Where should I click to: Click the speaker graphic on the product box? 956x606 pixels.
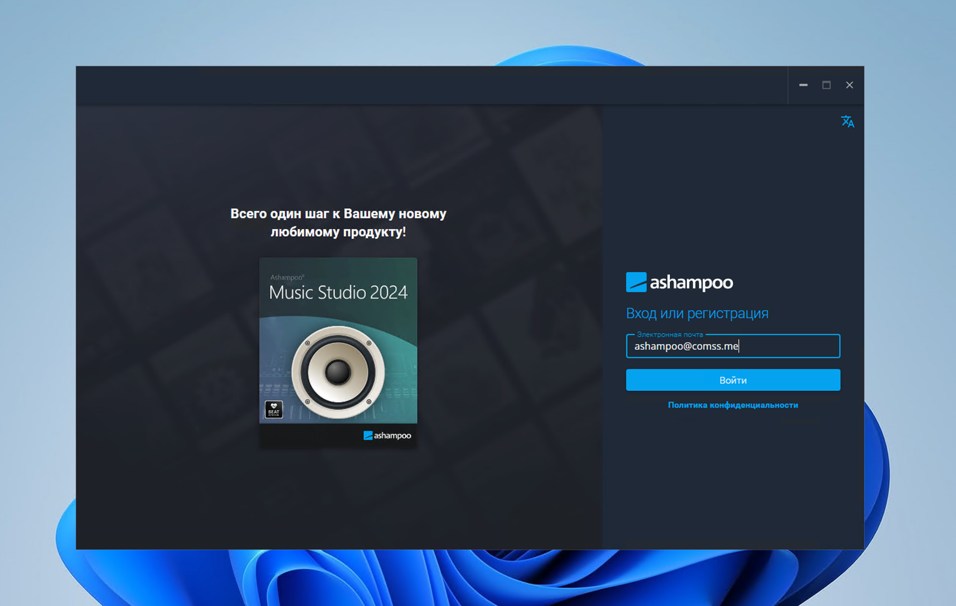pos(337,371)
